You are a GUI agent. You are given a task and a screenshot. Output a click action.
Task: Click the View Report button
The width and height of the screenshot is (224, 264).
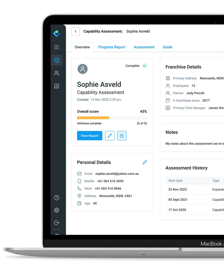click(x=90, y=136)
